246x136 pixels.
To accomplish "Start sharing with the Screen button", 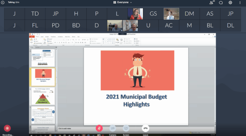I will coord(126,128).
